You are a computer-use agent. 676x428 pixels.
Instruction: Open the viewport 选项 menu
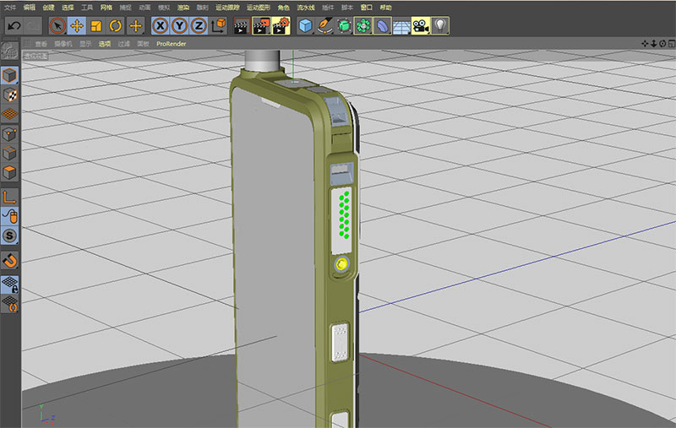(105, 44)
